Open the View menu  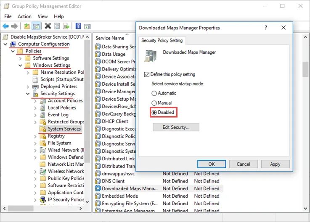[43, 16]
